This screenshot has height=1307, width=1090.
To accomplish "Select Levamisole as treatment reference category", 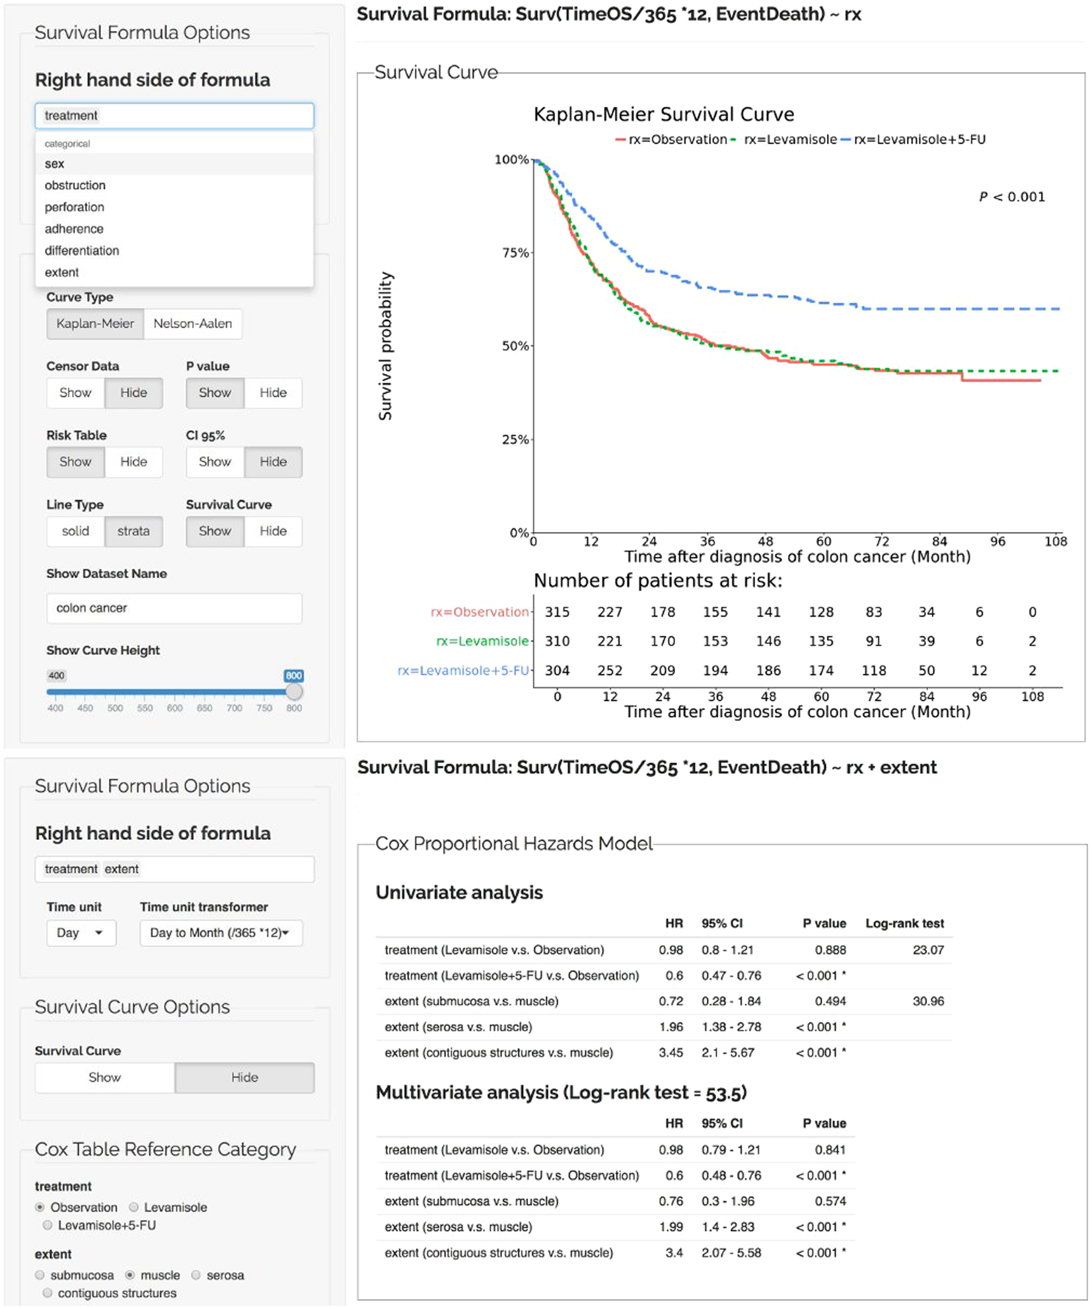I will 134,1207.
